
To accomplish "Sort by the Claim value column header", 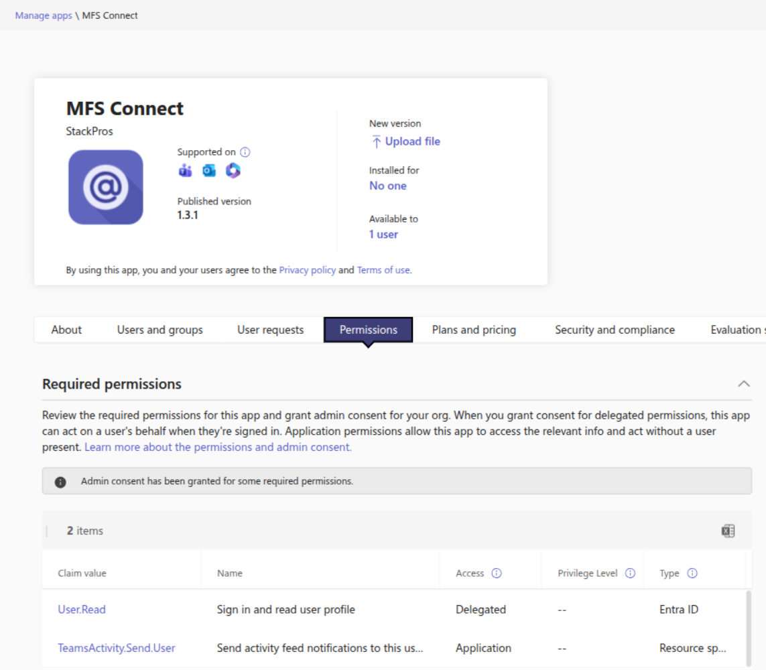I will [x=82, y=574].
